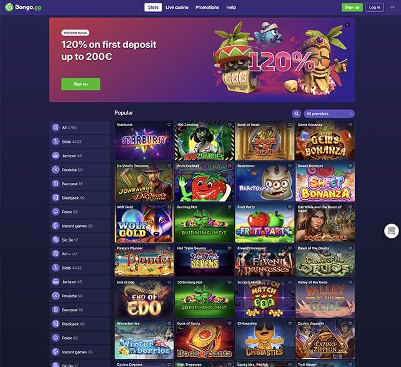401x367 pixels.
Task: Select the first Poker 82 category icon
Action: tap(56, 212)
